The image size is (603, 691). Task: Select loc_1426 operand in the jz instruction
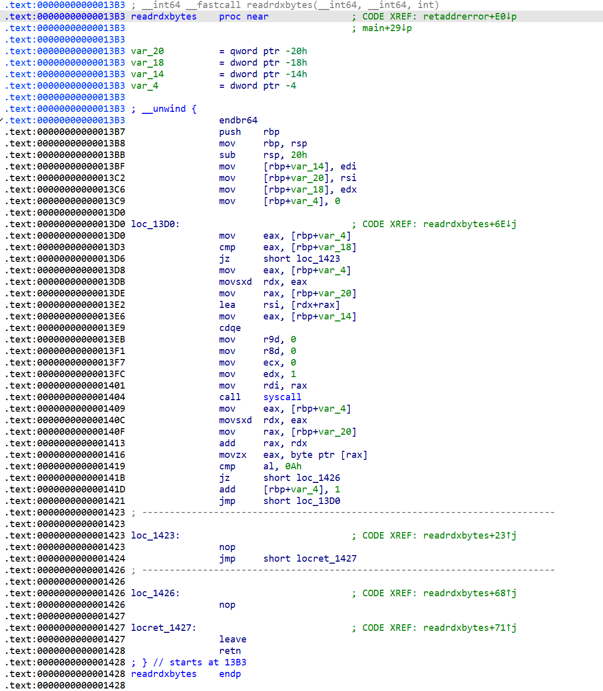click(318, 478)
